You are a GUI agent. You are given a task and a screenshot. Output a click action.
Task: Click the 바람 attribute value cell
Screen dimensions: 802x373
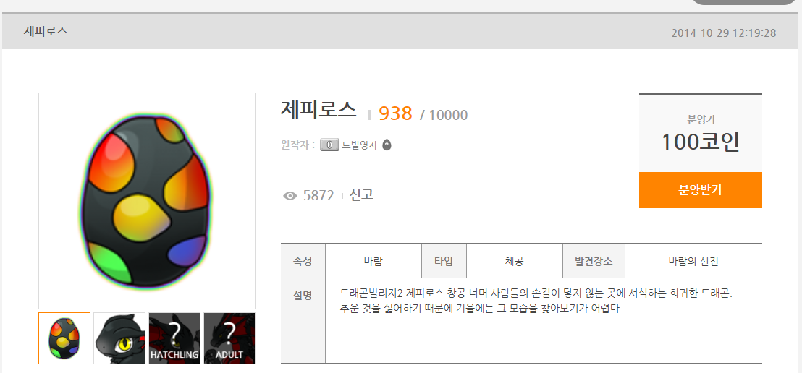pos(373,261)
